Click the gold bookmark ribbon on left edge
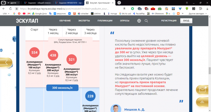Screen dimensions: 211x112 [6, 62]
